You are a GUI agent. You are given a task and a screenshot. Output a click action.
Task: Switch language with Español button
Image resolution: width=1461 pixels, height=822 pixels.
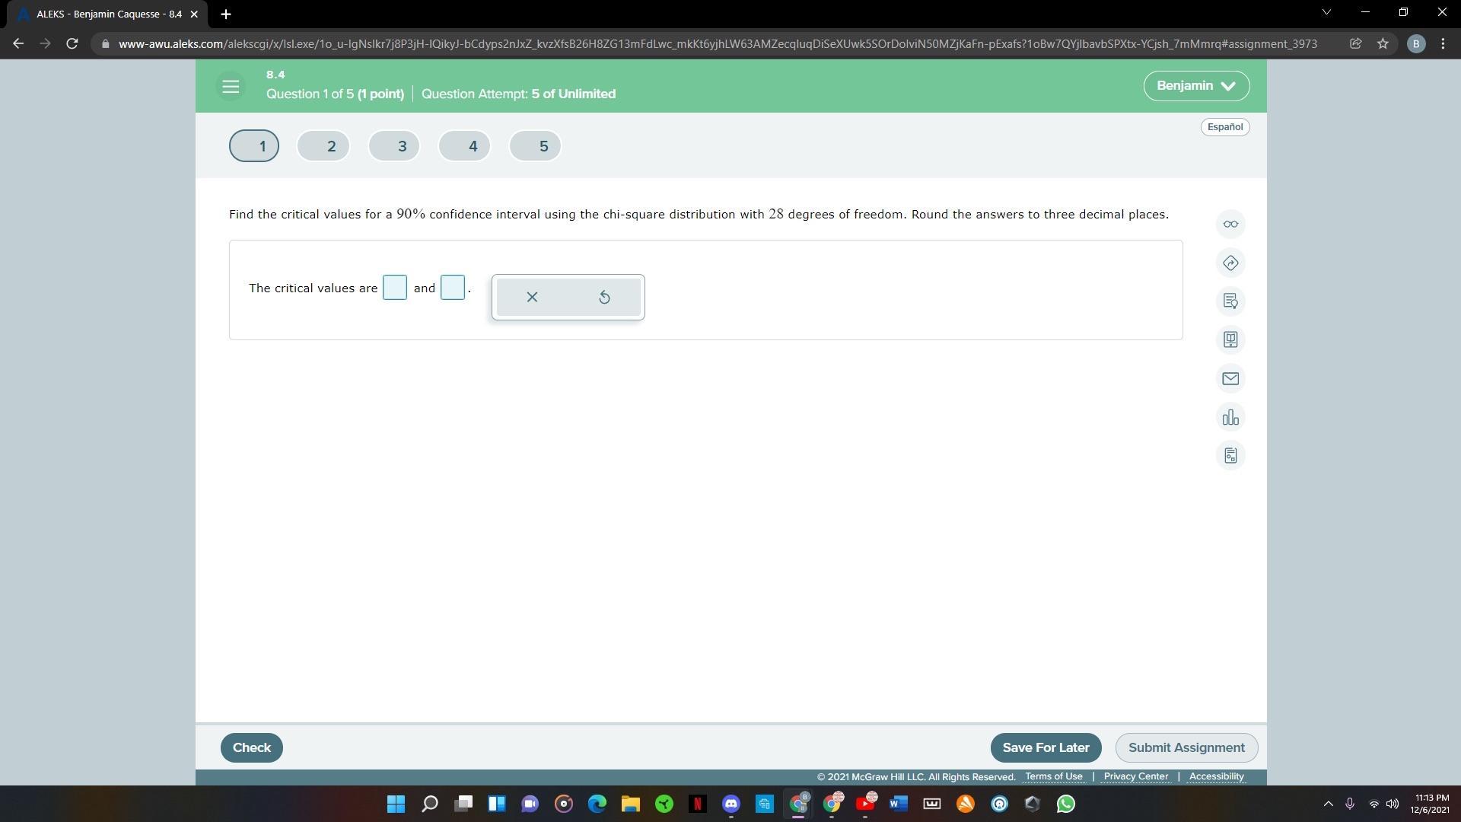pos(1224,127)
